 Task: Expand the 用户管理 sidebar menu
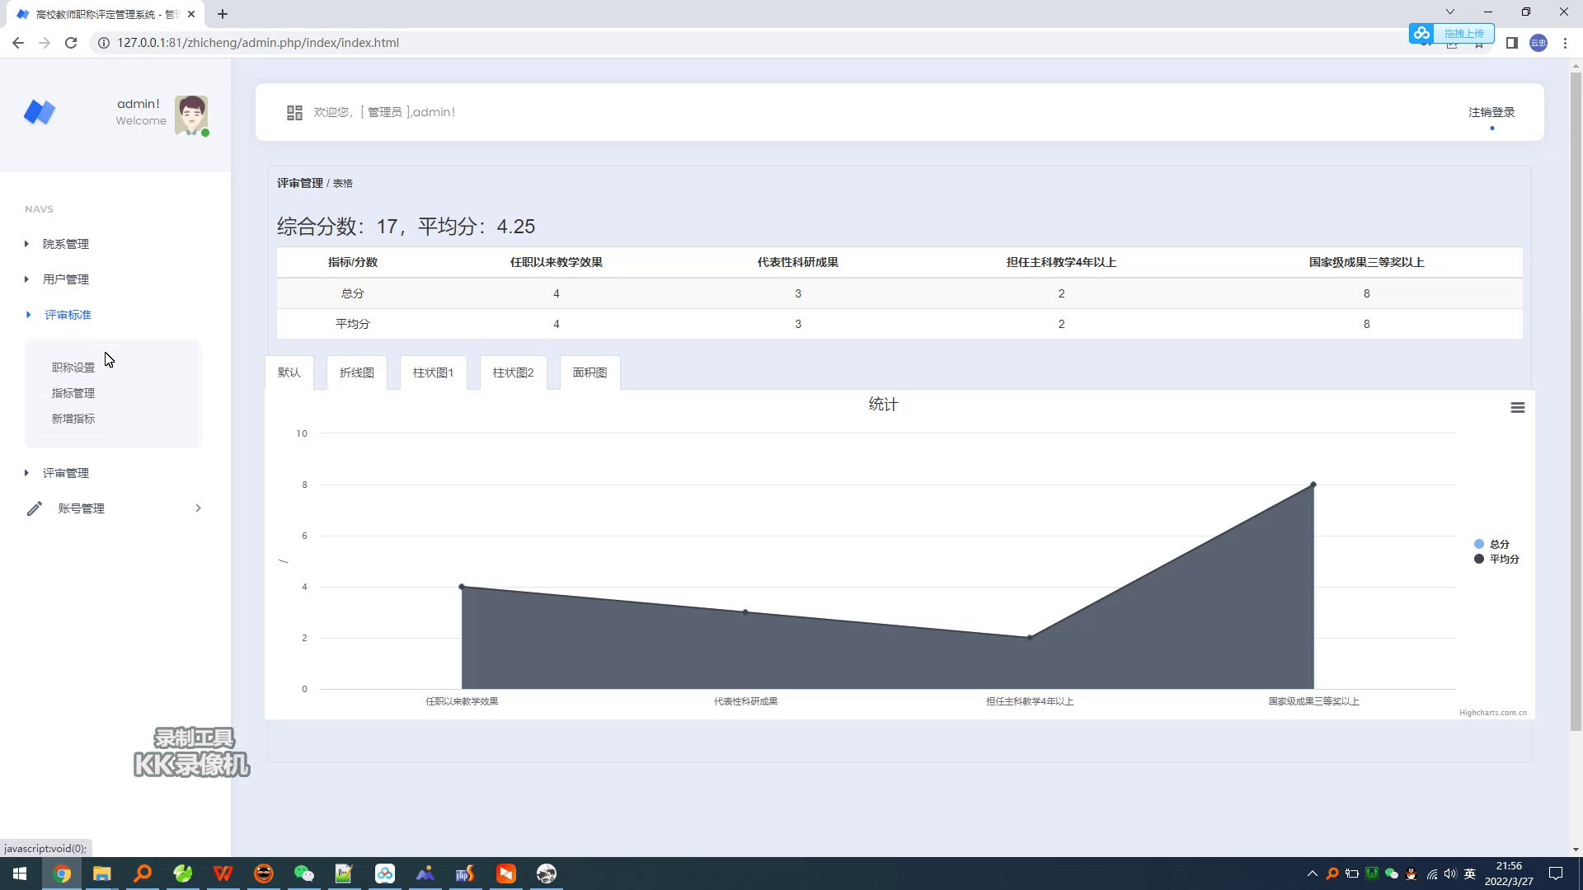66,279
